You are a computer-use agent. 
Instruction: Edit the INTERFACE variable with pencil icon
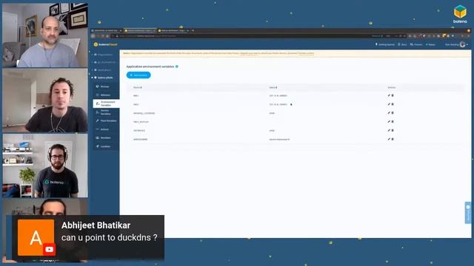(x=389, y=131)
